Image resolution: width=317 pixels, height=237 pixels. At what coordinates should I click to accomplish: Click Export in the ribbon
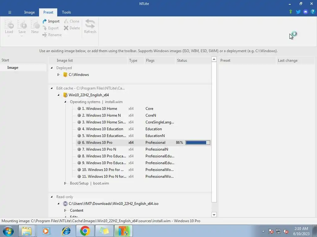pos(50,28)
